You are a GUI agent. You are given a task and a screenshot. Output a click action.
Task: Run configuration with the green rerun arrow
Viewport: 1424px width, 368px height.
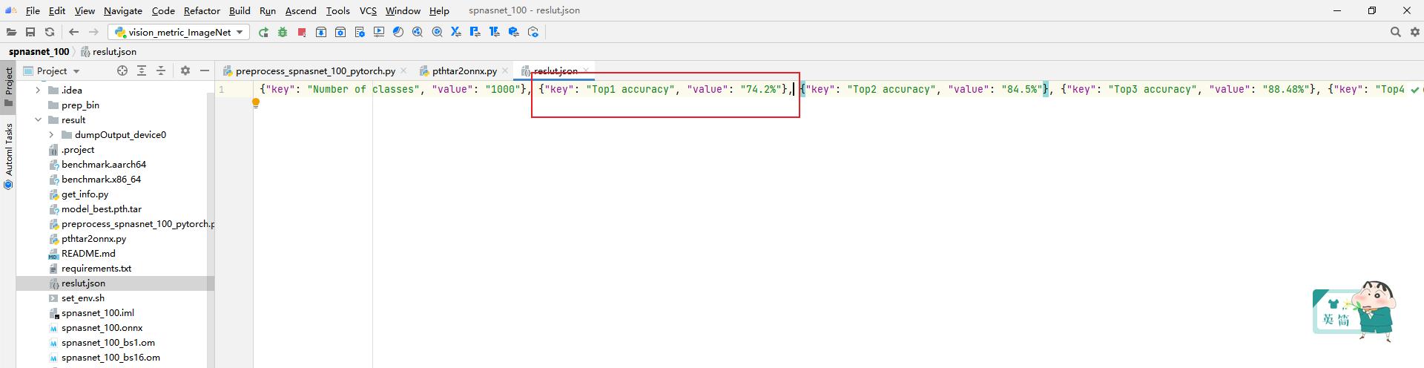[263, 32]
